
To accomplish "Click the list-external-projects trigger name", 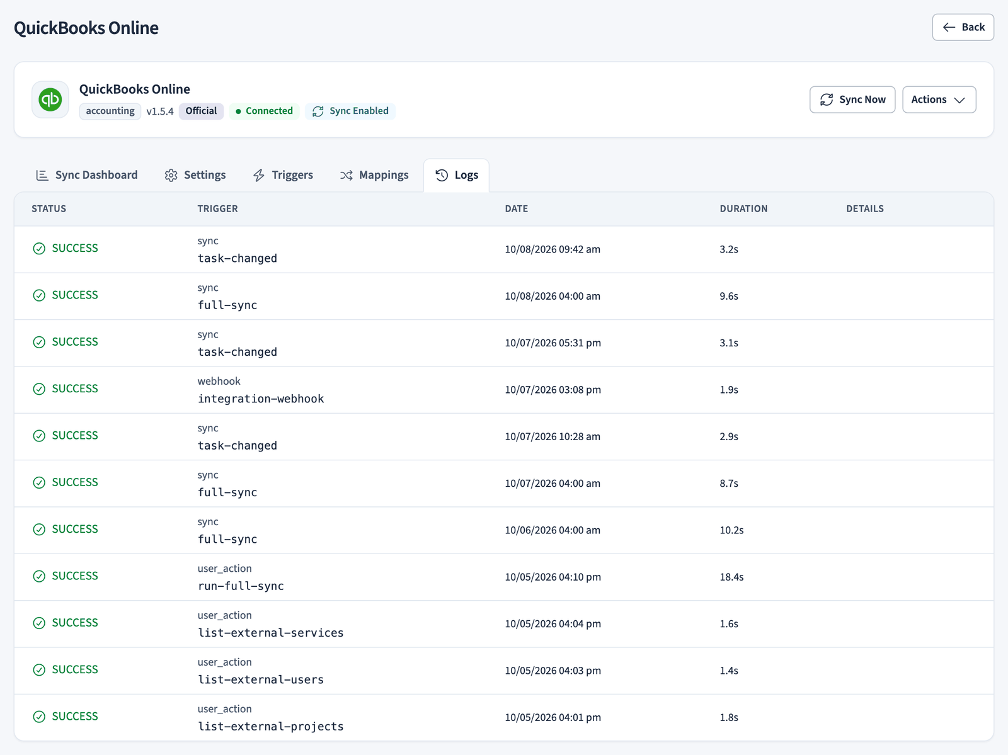I will click(271, 727).
